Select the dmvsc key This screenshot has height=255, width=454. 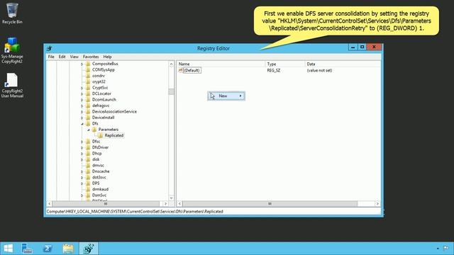coord(98,165)
